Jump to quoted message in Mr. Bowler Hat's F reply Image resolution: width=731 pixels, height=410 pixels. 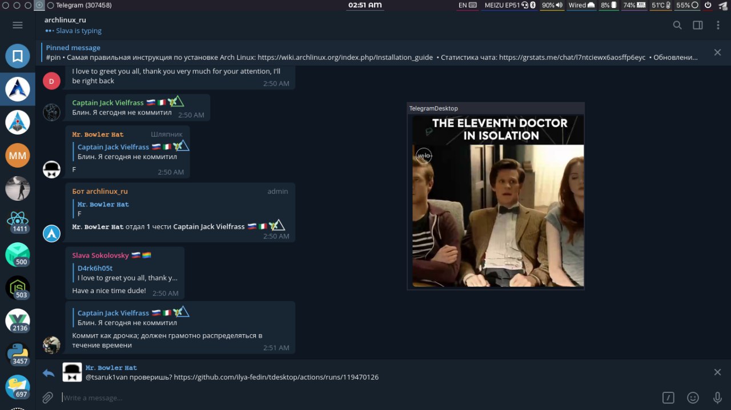[131, 152]
